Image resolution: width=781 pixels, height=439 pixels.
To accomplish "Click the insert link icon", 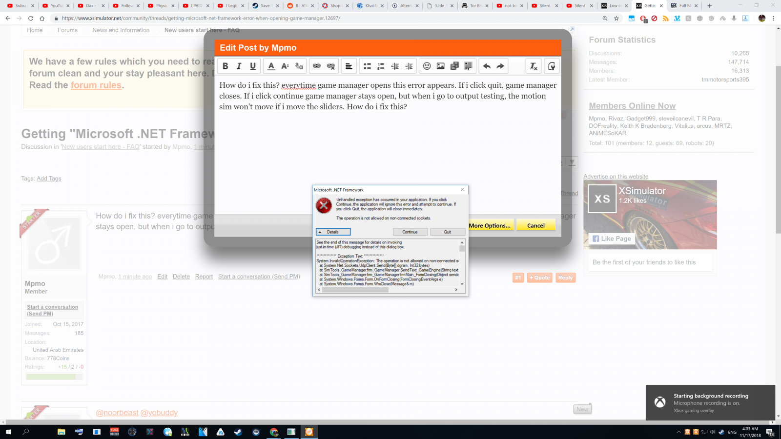I will click(317, 66).
